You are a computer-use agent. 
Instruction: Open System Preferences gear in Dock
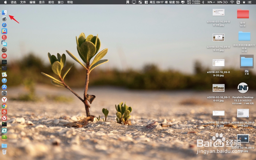click(x=4, y=93)
